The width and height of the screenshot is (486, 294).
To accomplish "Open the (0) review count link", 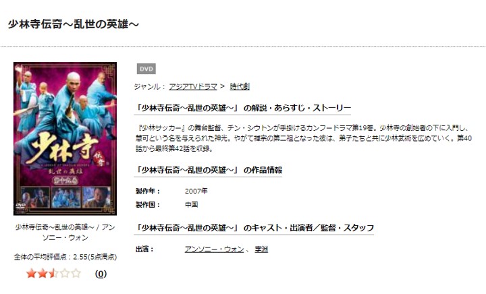I will click(101, 274).
